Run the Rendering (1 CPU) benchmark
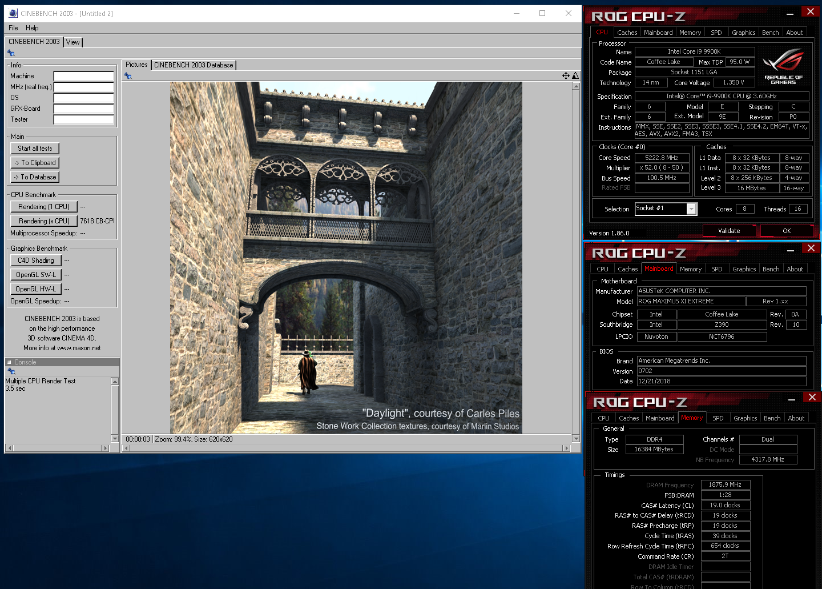Viewport: 822px width, 589px height. [44, 207]
